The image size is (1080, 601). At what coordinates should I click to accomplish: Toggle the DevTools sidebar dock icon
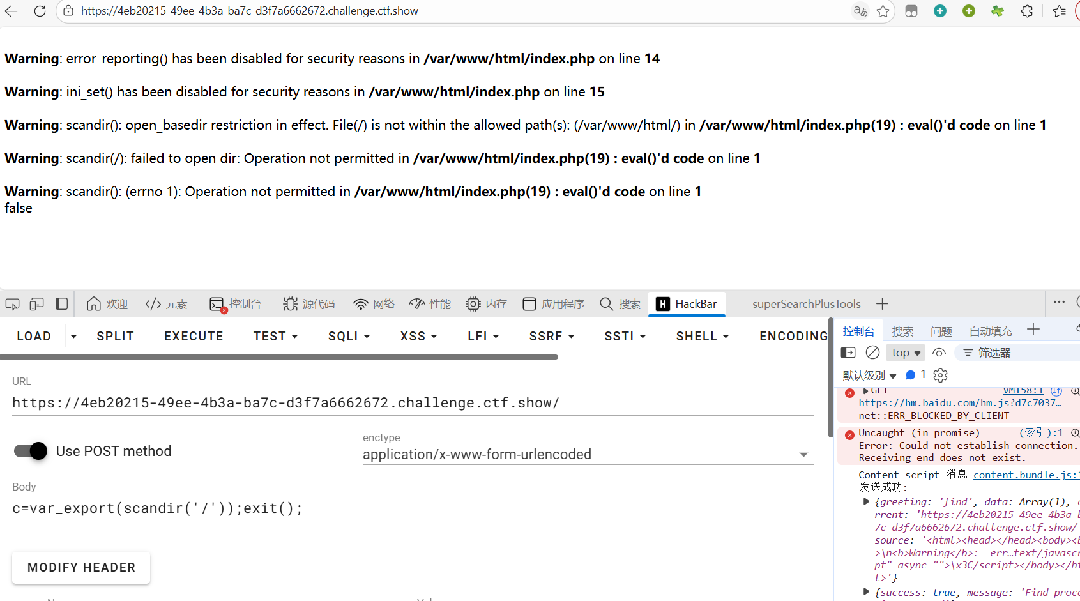coord(61,304)
